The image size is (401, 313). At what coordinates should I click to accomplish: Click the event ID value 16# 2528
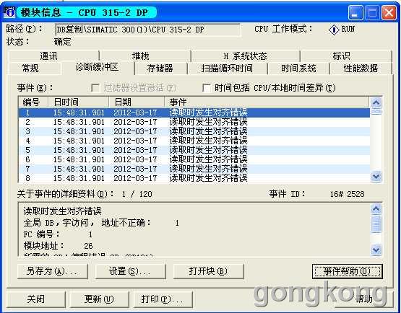coord(347,194)
